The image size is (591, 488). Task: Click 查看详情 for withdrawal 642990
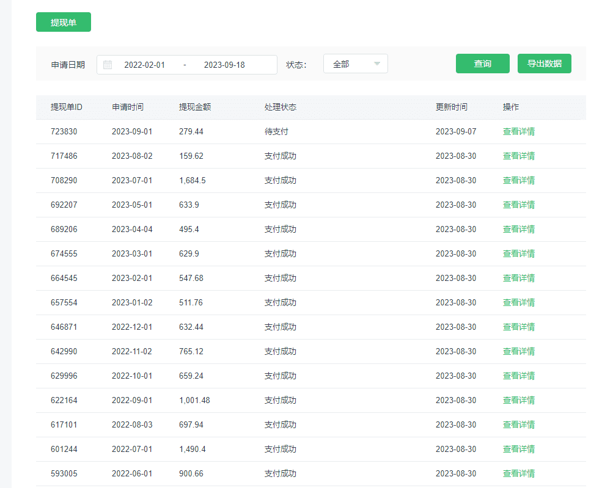coord(518,351)
